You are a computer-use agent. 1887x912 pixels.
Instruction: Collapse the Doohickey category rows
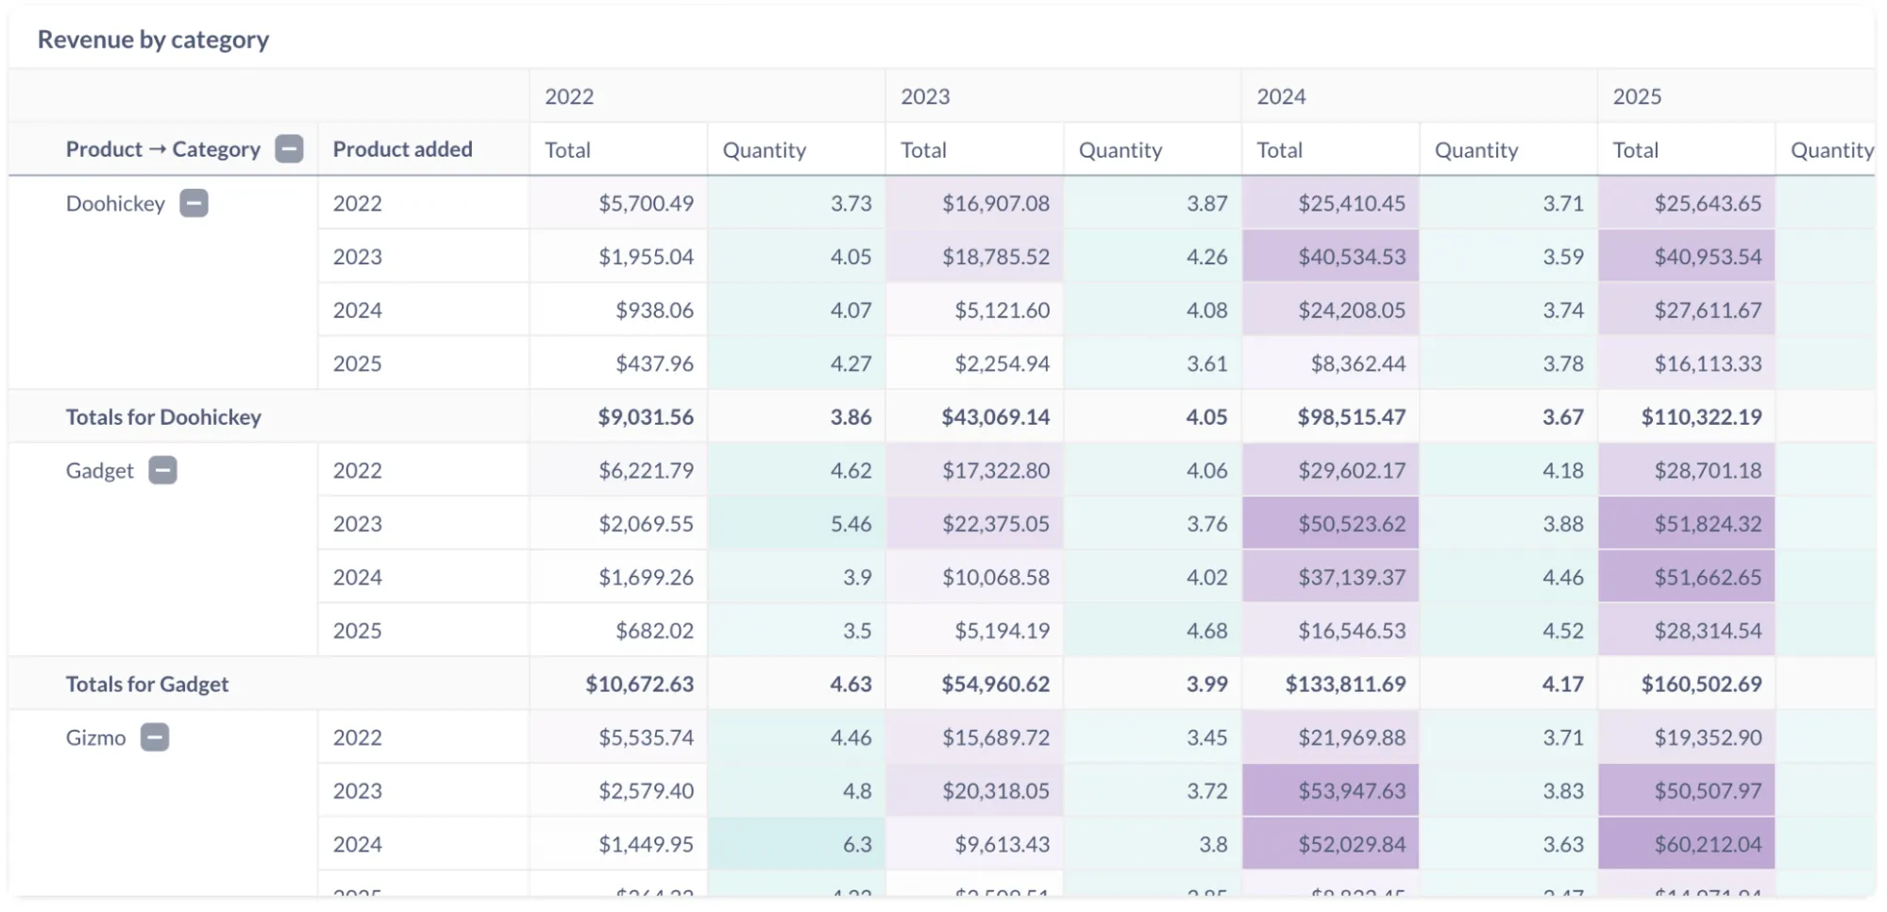[193, 203]
